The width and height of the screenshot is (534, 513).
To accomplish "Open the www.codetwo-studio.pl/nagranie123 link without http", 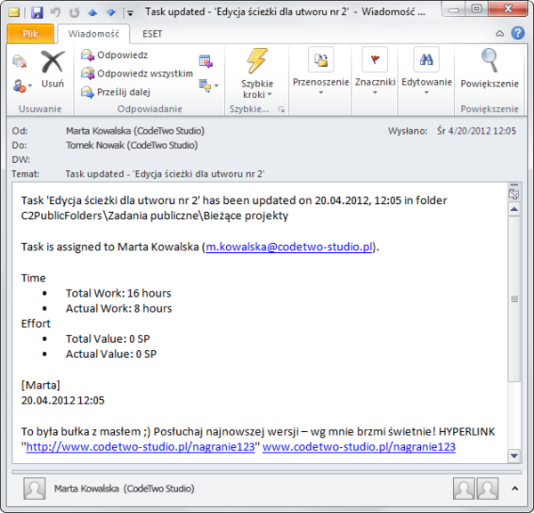I will (x=359, y=447).
